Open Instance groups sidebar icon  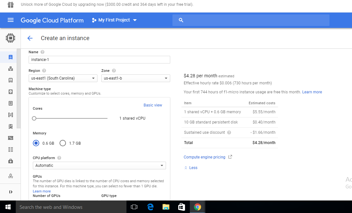[x=10, y=69]
